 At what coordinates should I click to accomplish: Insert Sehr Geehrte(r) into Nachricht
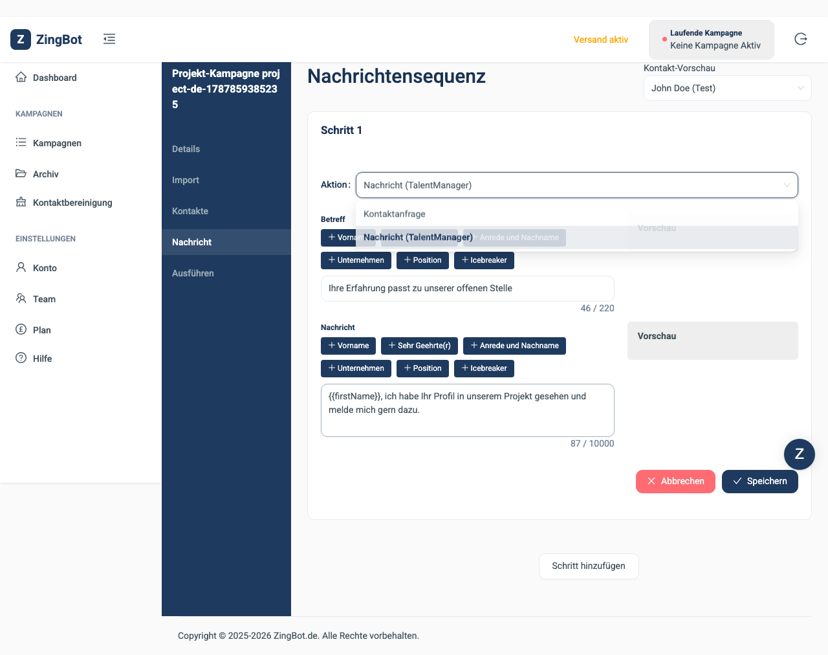[x=419, y=346]
